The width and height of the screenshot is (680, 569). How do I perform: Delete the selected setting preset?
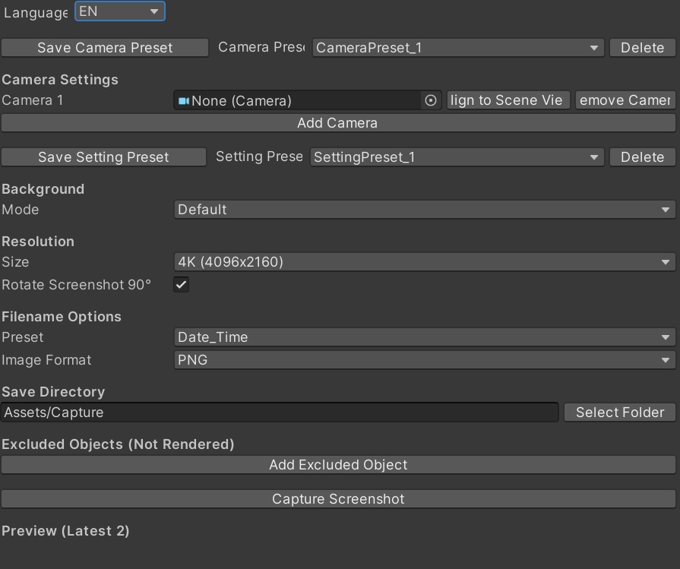[642, 157]
